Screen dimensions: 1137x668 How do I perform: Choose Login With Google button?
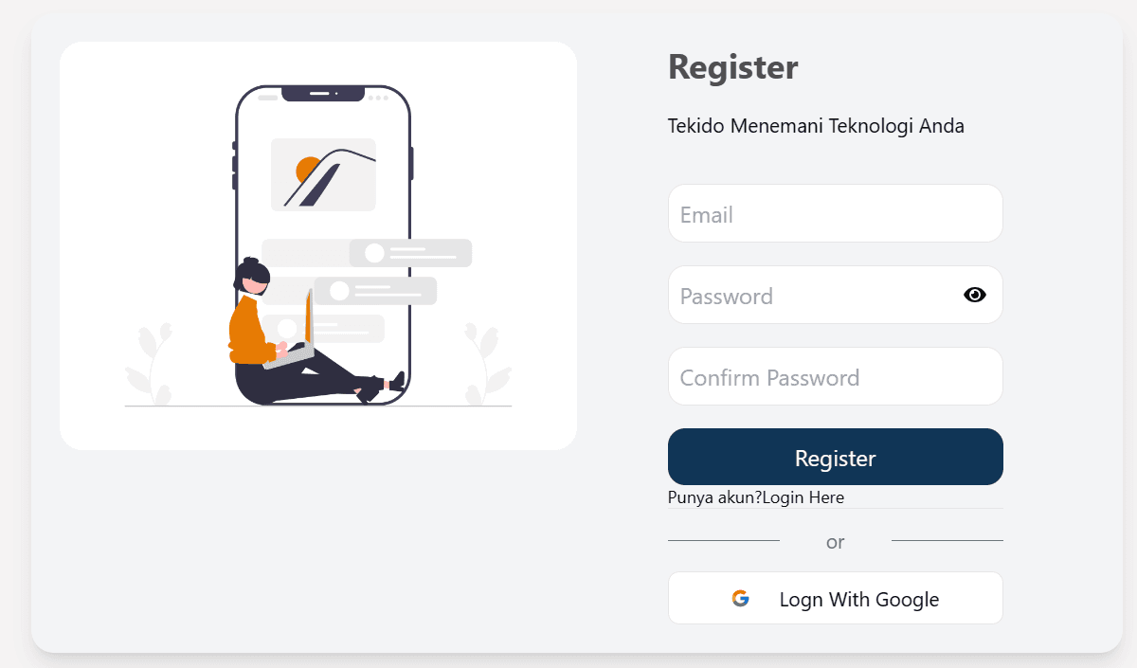tap(835, 598)
